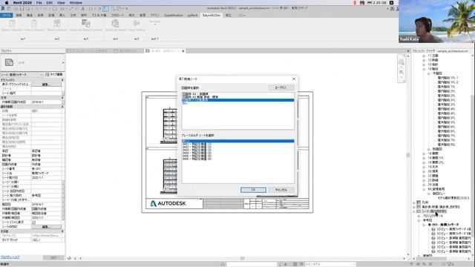Click the シート node icon in project browser
Screen dimensions: 475x267
(419, 211)
